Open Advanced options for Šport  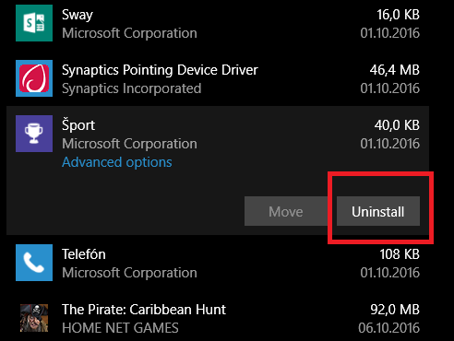click(x=117, y=162)
